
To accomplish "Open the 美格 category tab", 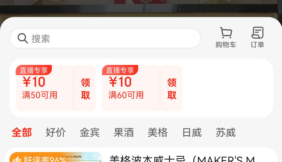I will click(158, 132).
